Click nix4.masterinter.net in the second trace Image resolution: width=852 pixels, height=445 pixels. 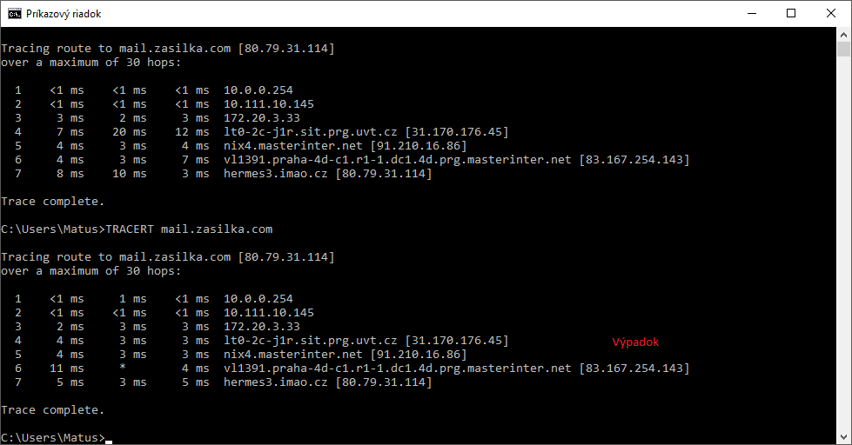[x=292, y=355]
